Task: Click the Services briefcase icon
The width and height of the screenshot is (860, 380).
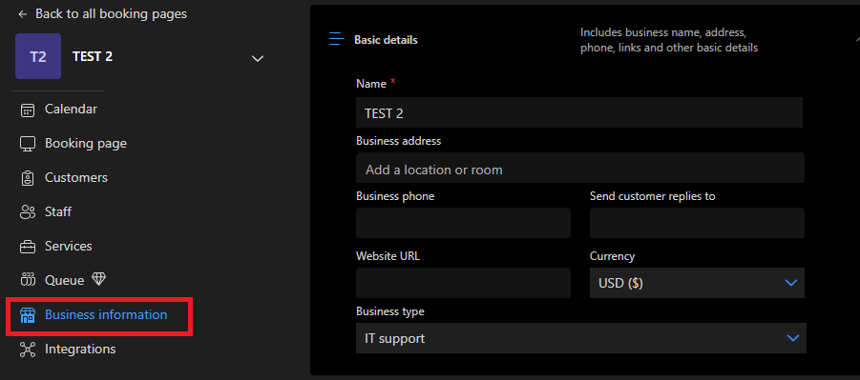Action: coord(28,247)
